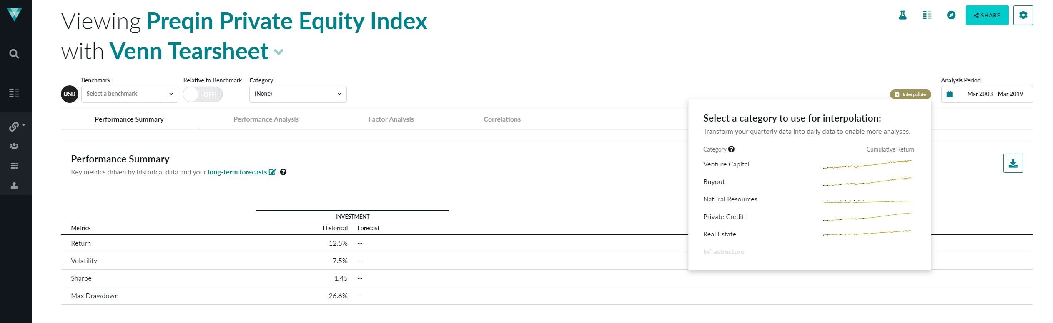
Task: Open the long-term forecasts link
Action: [237, 172]
